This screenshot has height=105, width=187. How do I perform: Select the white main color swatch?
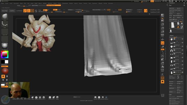(6, 62)
